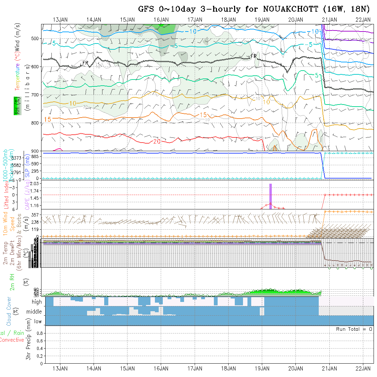This screenshot has width=377, height=377.
Task: Click the red Lifted Index axis label
Action: point(6,194)
